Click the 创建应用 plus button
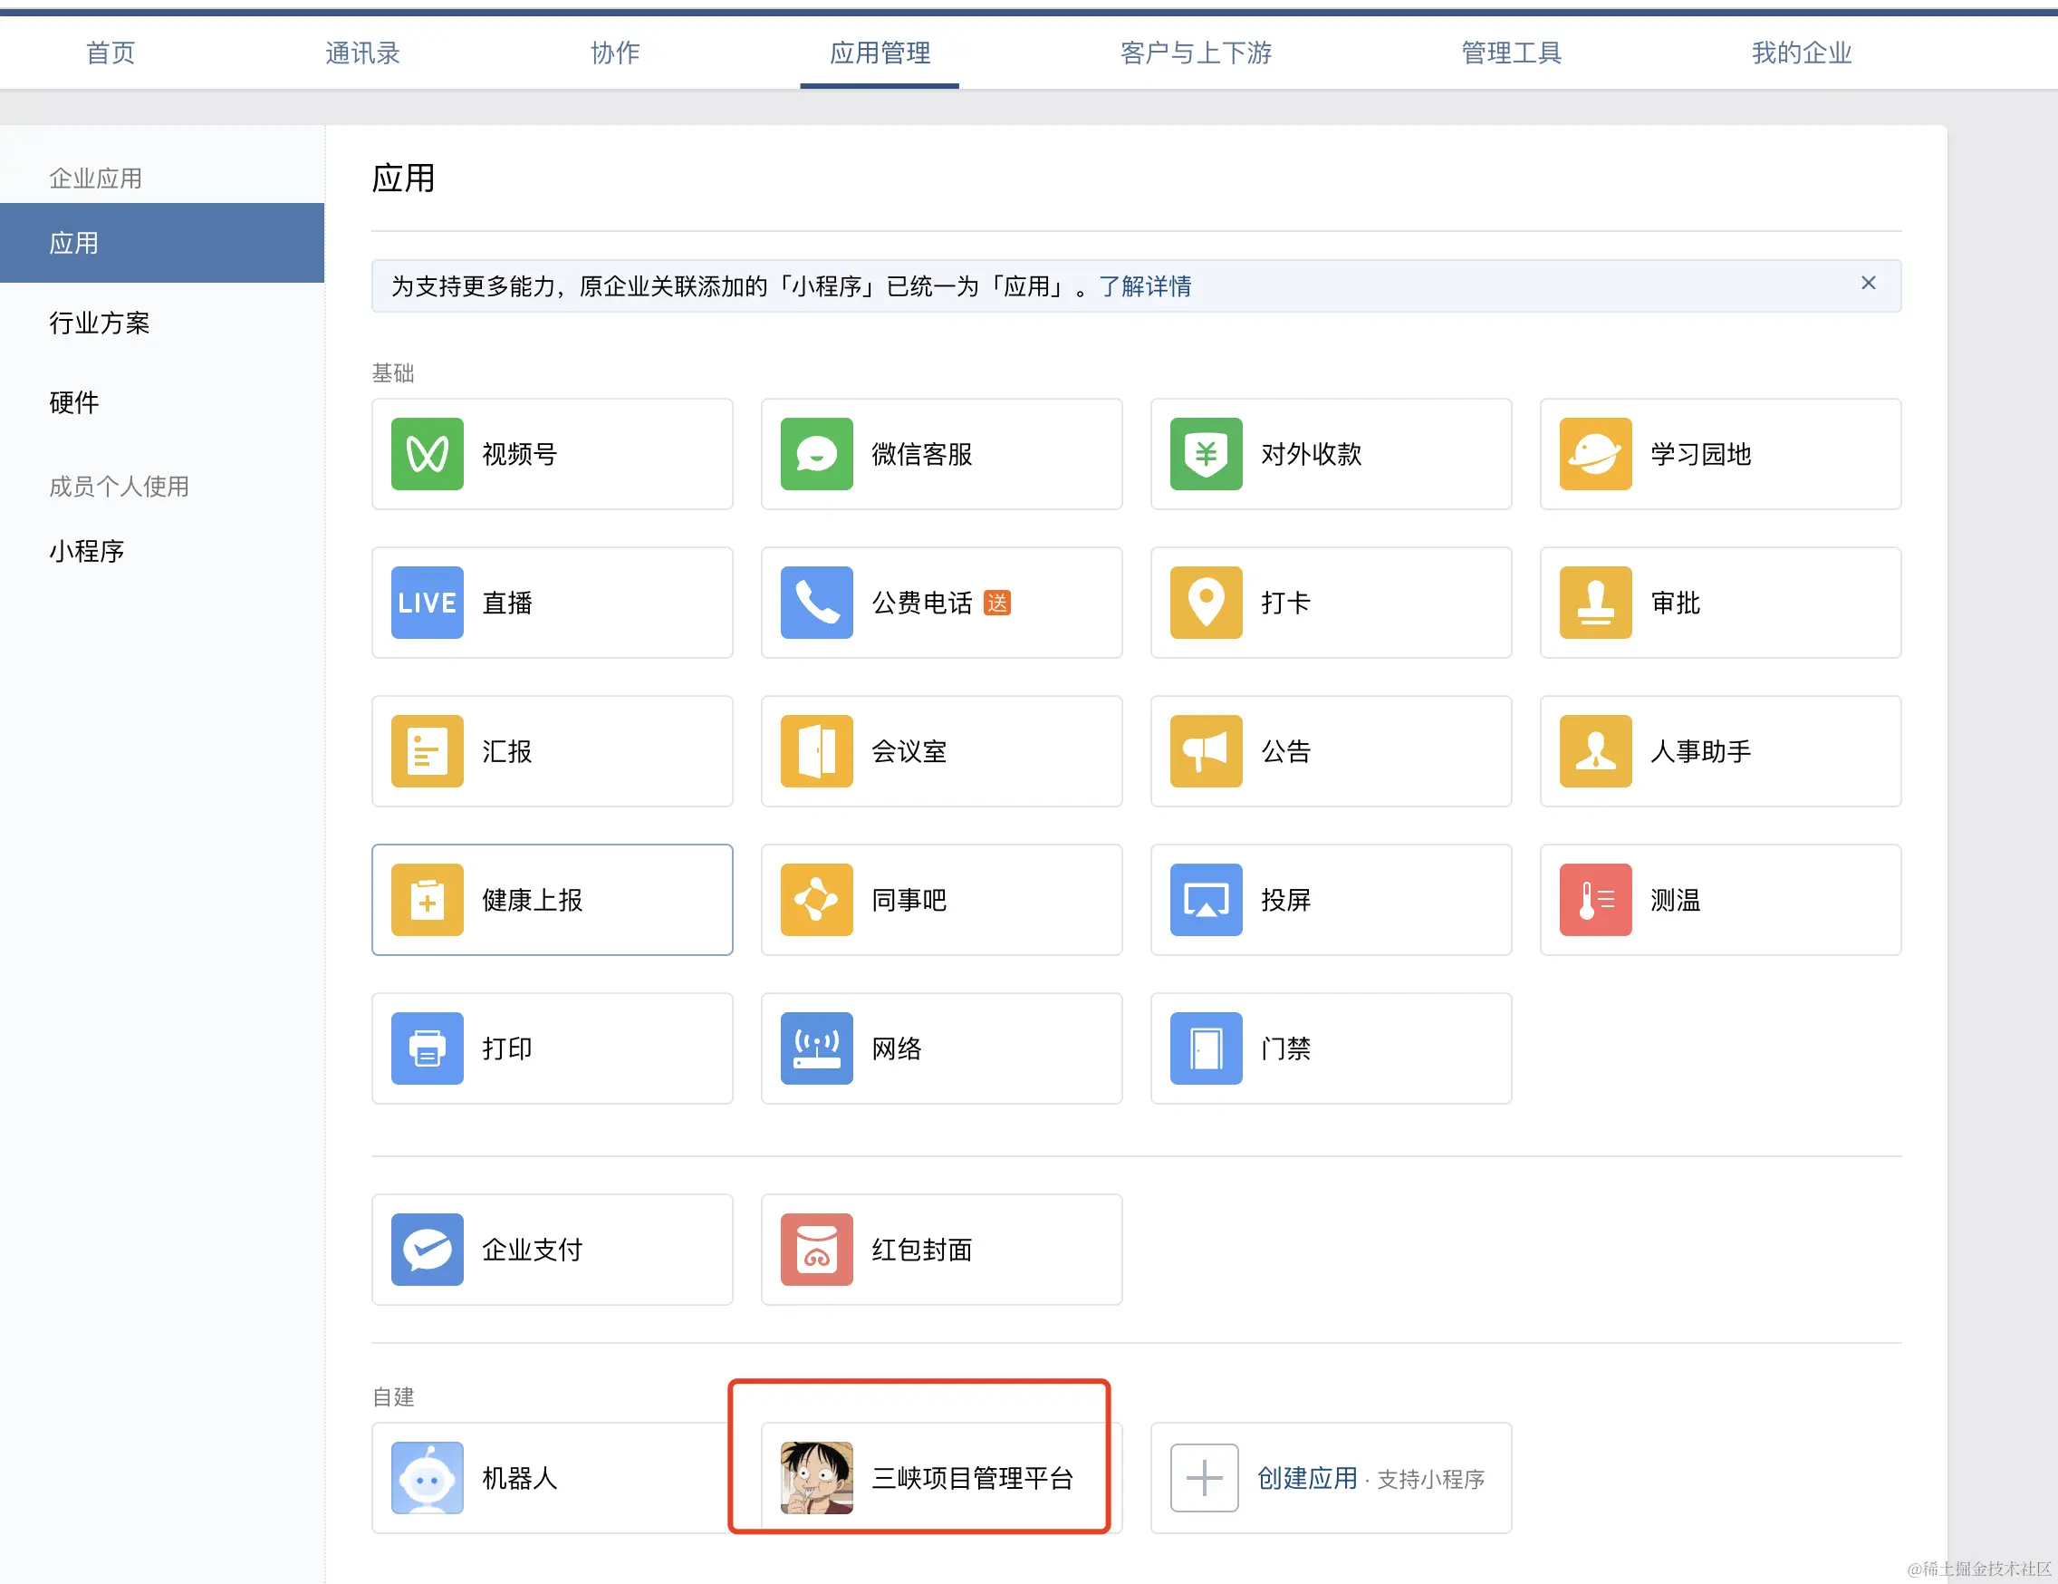Screen dimensions: 2058x1584 click(x=1204, y=1477)
